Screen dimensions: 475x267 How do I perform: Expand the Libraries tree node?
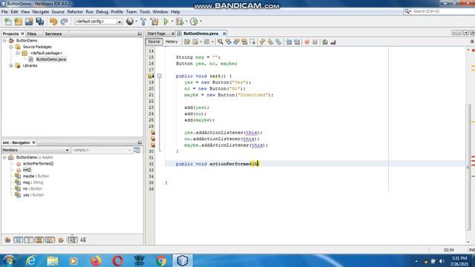(x=11, y=66)
